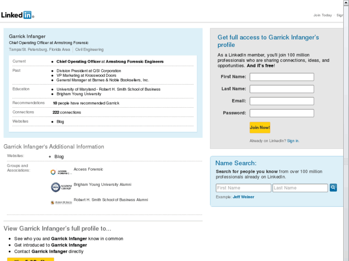
Task: Click the Garrick Infanger profile name
Action: (27, 36)
